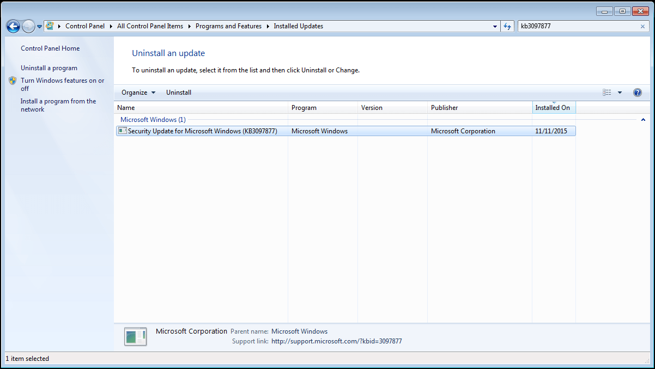Open the view options dropdown arrow
This screenshot has width=655, height=369.
620,93
